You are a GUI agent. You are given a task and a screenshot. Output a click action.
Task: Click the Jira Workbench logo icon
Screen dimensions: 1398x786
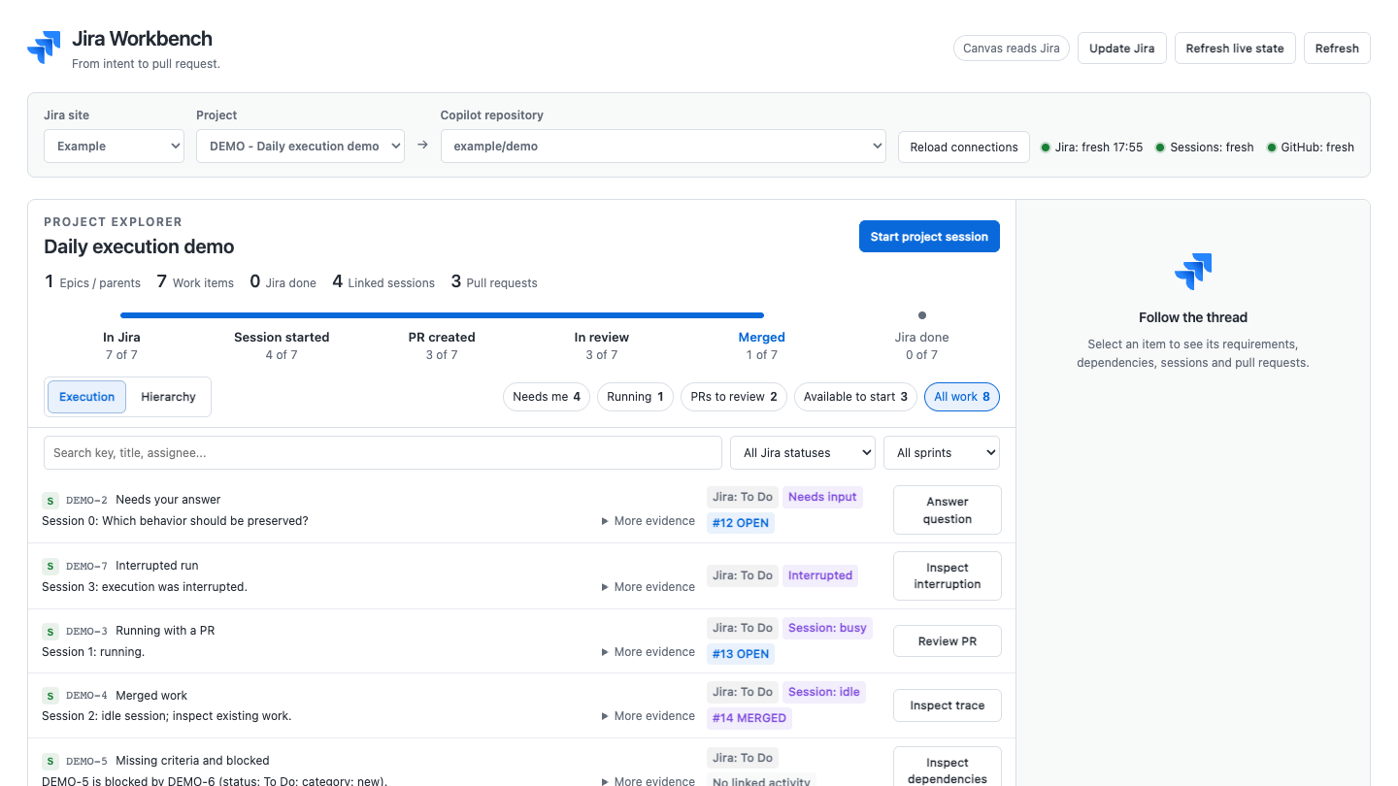tap(44, 47)
